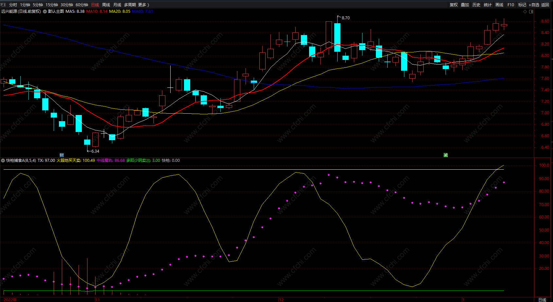Click the 日线 label at bottom-right corner
Viewport: 553px width, 302px height.
pos(542,300)
